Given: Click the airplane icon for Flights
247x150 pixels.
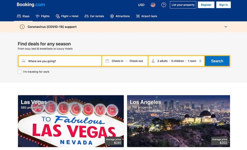Looking at the screenshot, I should [x=38, y=16].
